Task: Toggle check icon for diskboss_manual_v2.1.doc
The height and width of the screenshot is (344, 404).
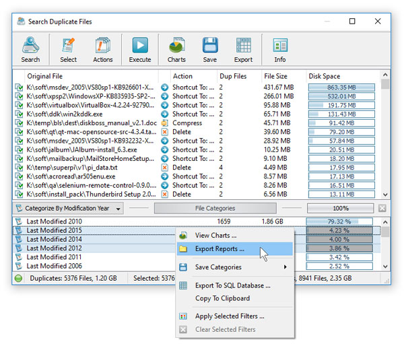Action: (19, 123)
